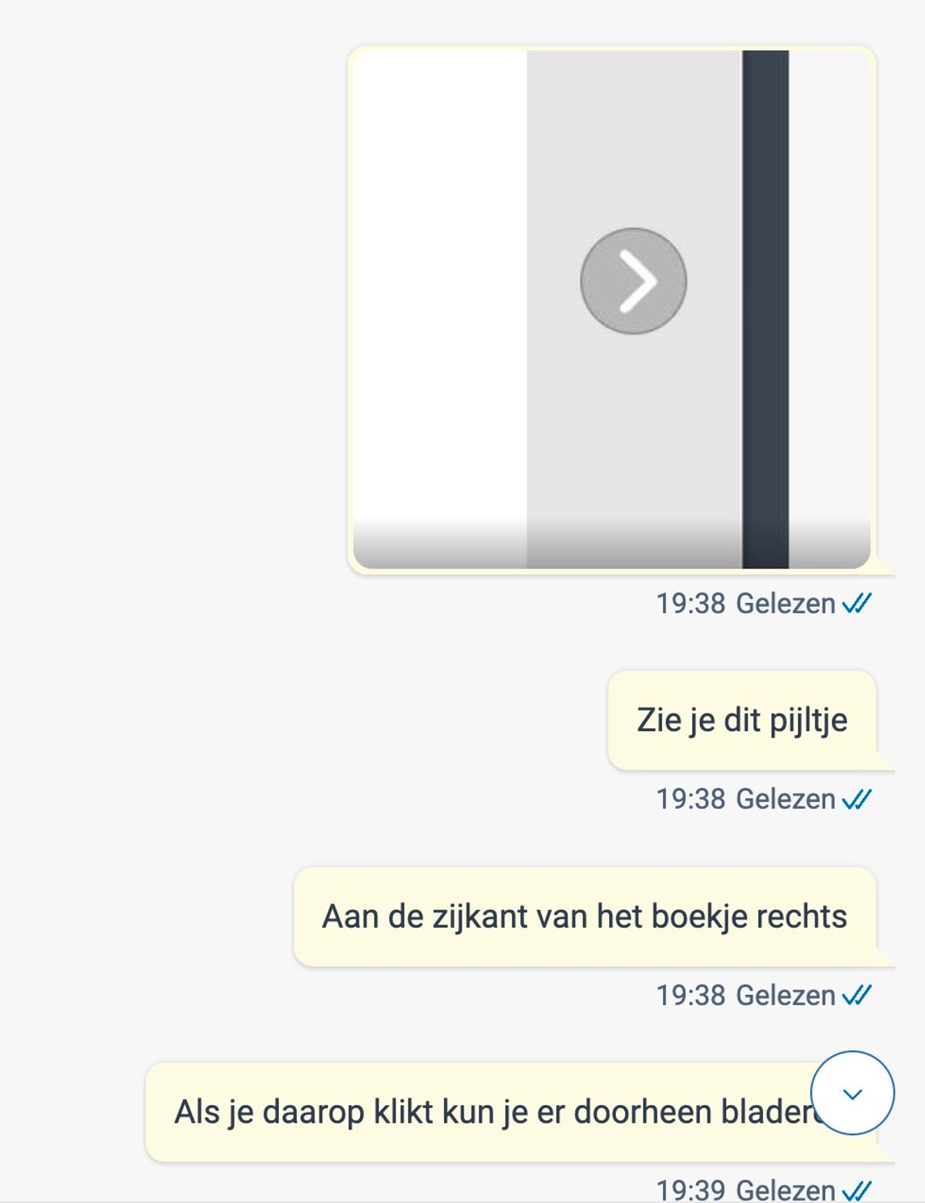The width and height of the screenshot is (925, 1203).
Task: Click read checkmarks under 'Zie je dit pijltje'
Action: click(x=857, y=799)
